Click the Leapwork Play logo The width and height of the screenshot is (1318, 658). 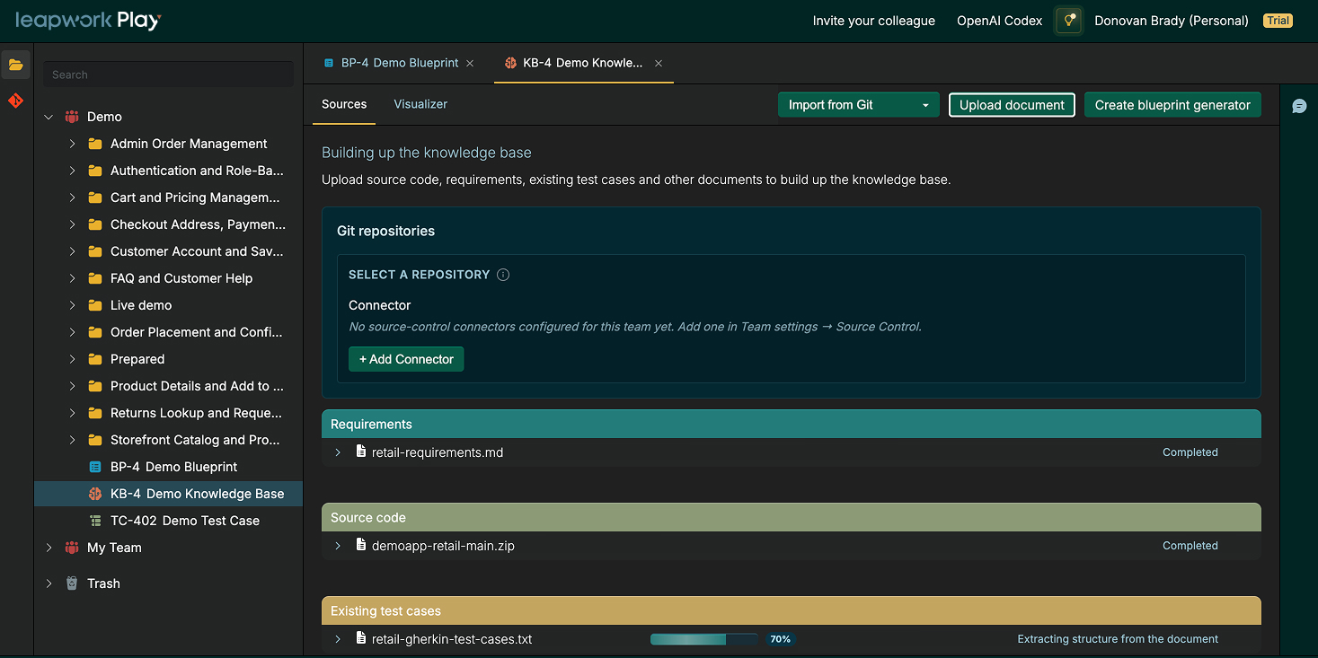(88, 20)
